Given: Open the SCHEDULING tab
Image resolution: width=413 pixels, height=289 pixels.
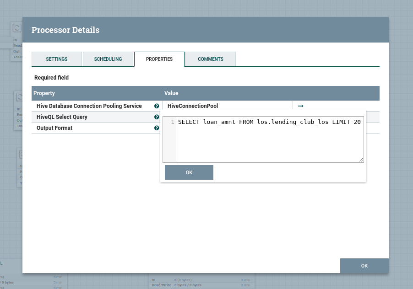Looking at the screenshot, I should [108, 59].
